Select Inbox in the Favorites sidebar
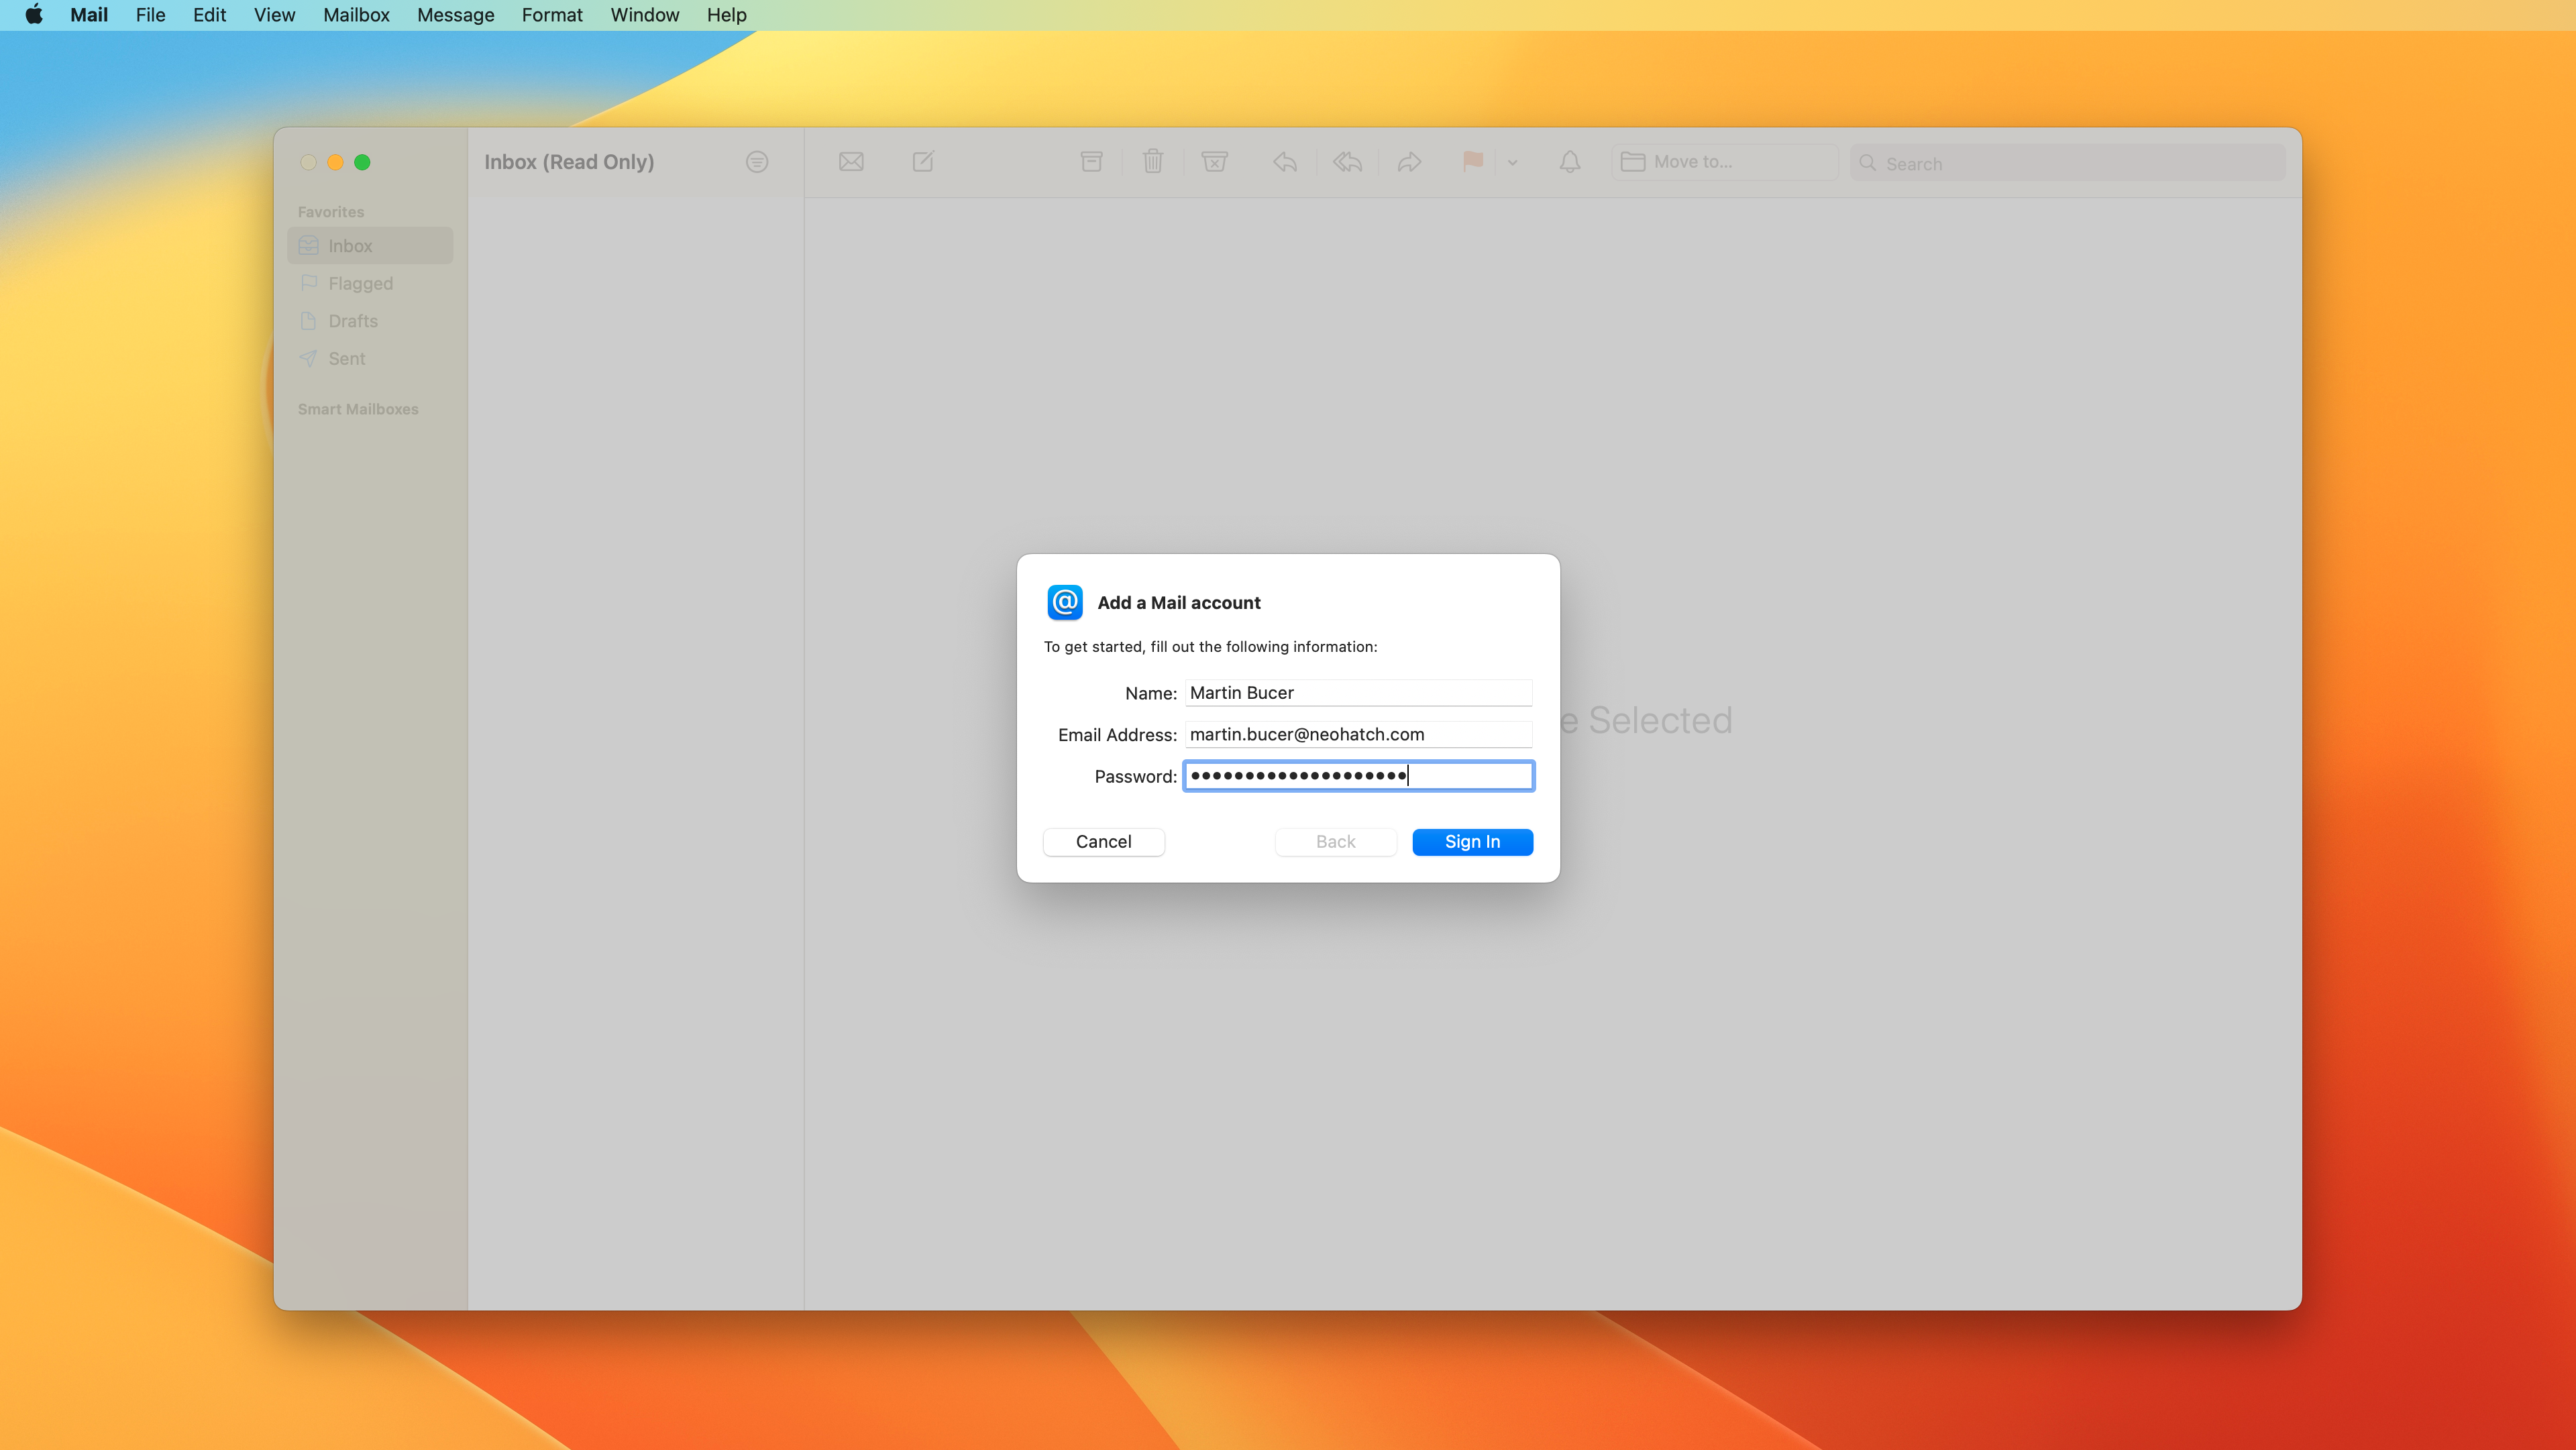 point(370,246)
